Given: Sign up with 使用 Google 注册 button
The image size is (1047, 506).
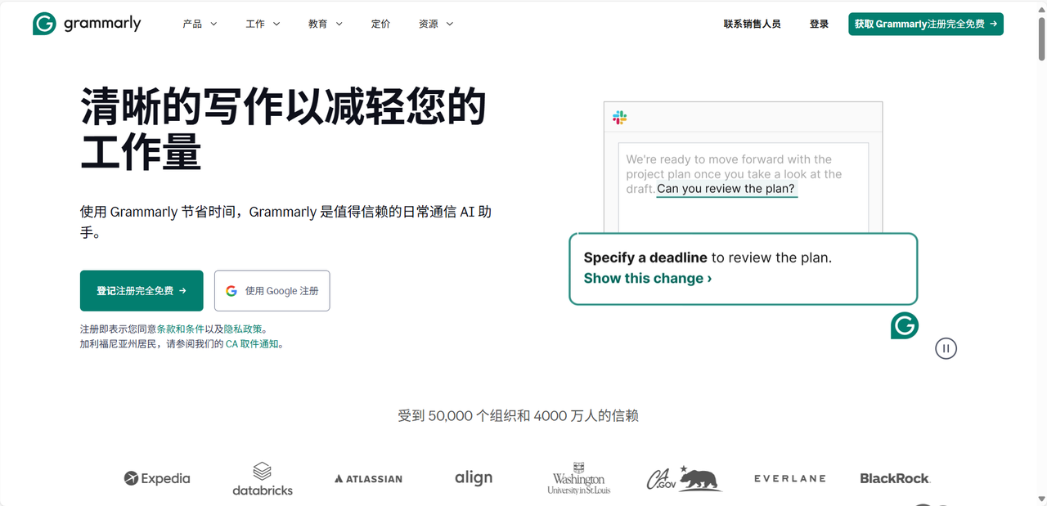Looking at the screenshot, I should [x=272, y=291].
